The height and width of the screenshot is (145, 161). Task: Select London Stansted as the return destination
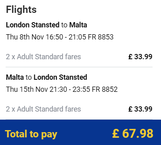pos(60,77)
